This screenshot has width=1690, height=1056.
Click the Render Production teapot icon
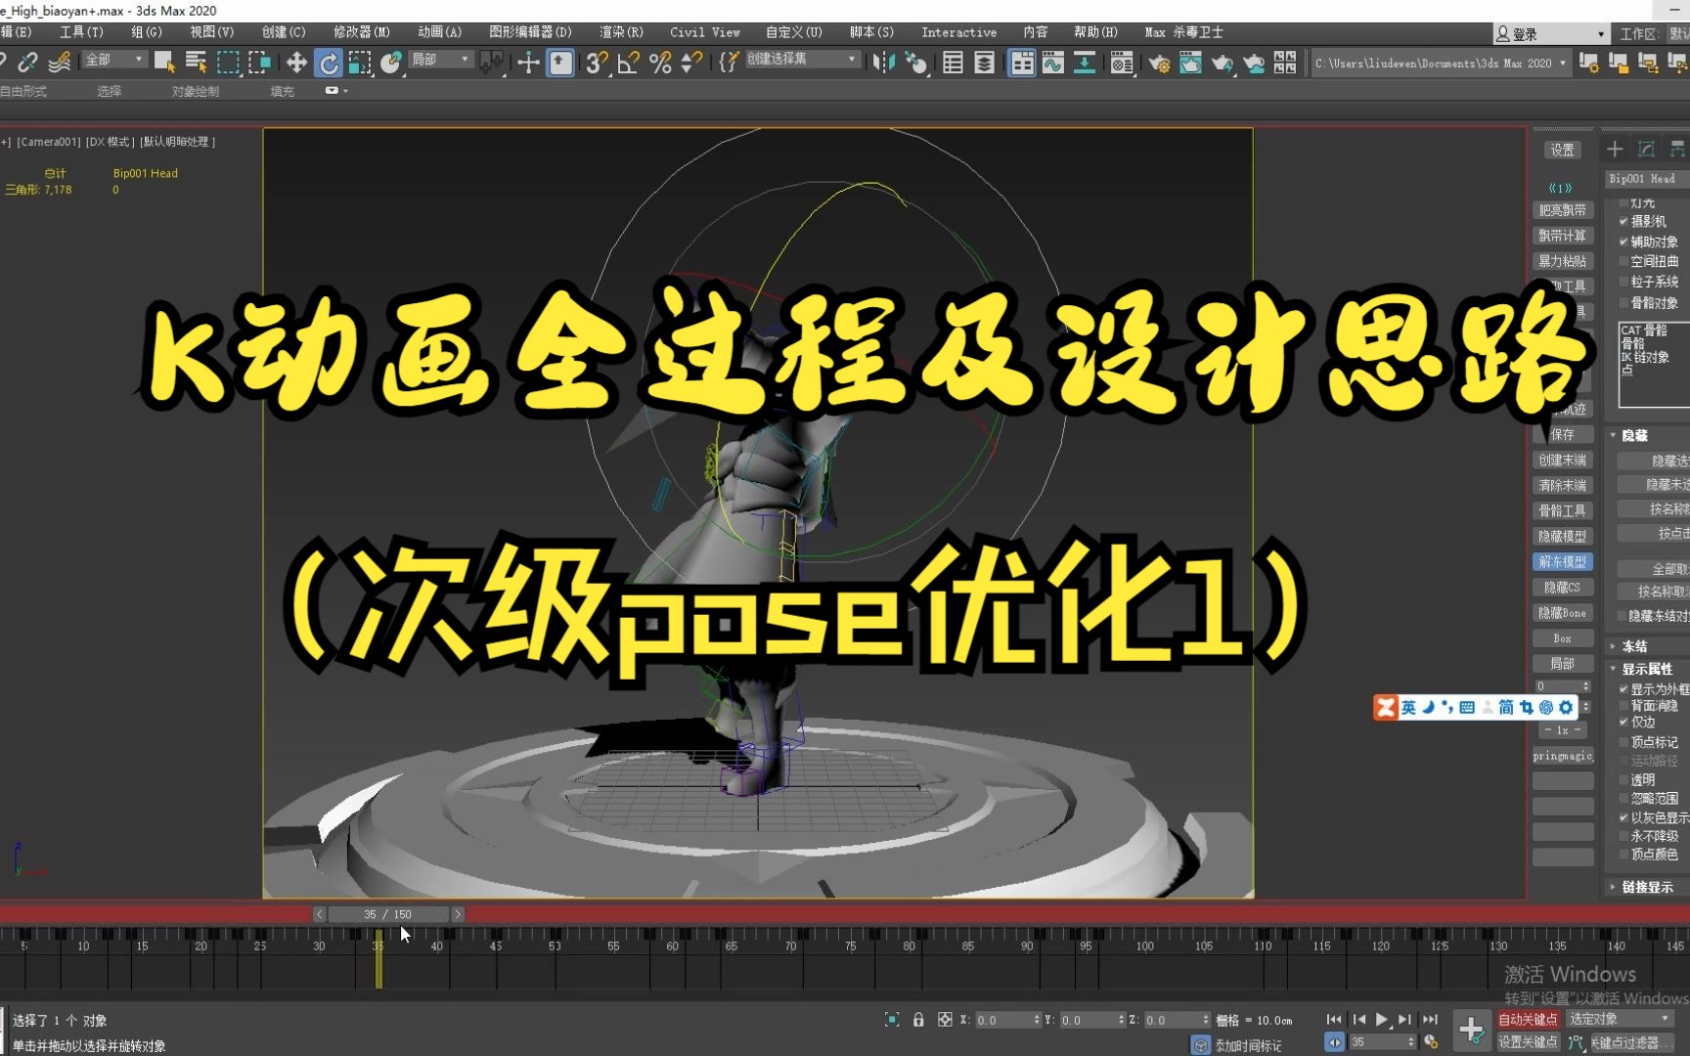tap(1223, 63)
